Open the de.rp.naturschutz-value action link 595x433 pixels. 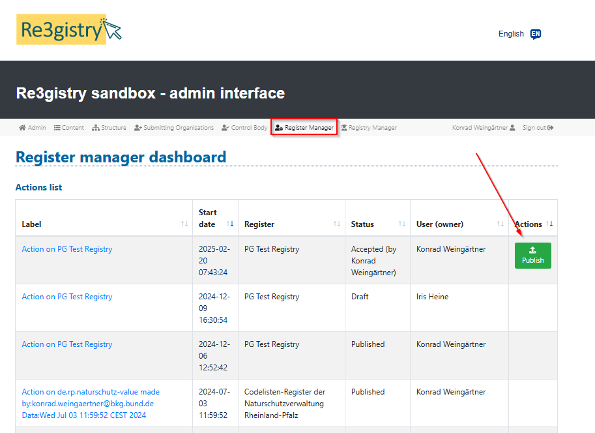91,392
